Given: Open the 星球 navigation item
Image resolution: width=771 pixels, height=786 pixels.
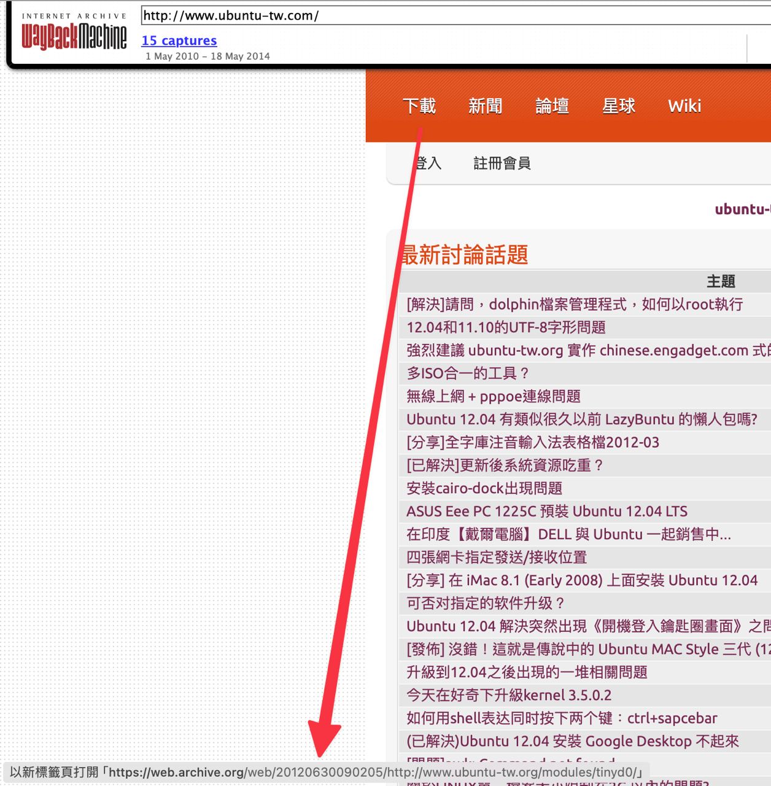Looking at the screenshot, I should click(618, 106).
